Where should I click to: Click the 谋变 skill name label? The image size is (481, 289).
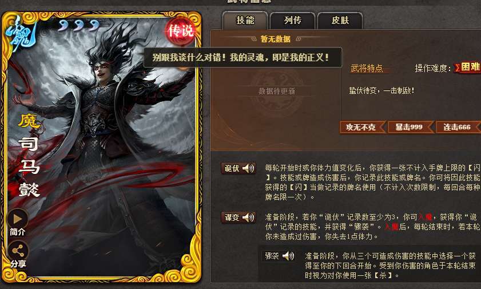(232, 217)
